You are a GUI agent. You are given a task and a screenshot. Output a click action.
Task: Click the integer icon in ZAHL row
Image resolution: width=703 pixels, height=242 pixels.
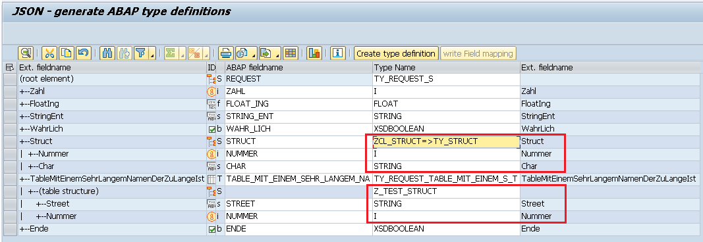click(x=211, y=91)
